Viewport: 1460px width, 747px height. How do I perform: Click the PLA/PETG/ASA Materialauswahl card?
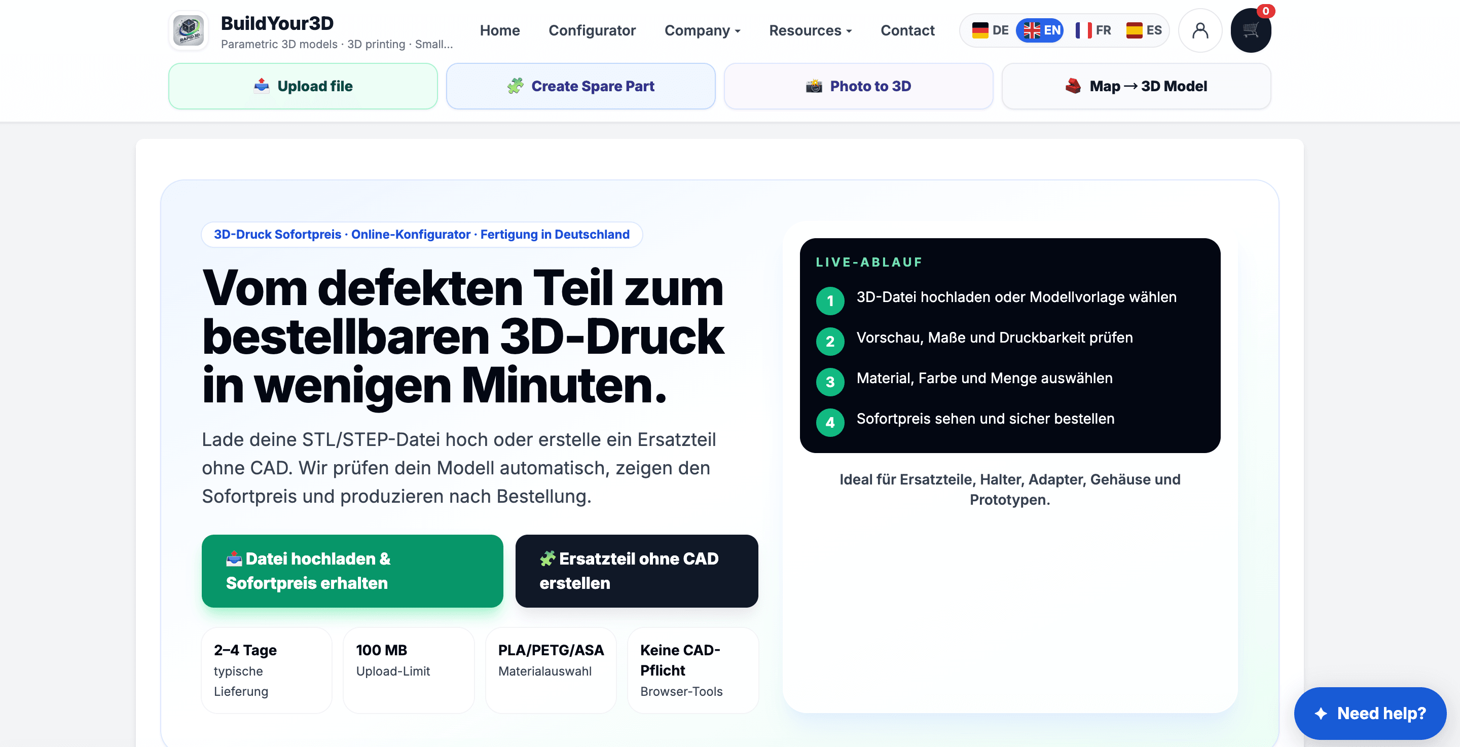551,670
